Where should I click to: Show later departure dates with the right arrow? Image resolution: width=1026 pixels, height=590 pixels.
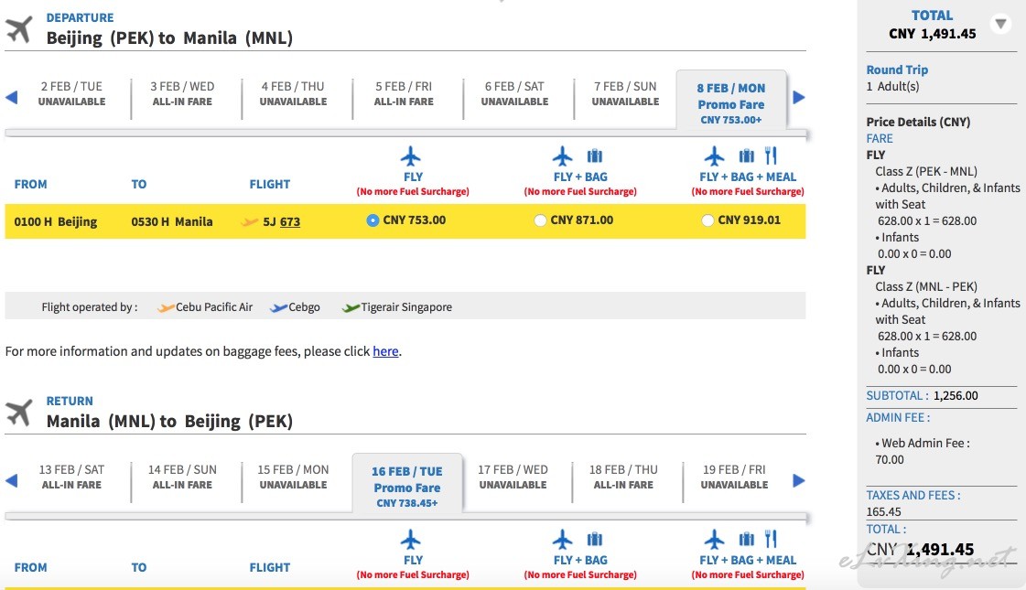point(798,98)
